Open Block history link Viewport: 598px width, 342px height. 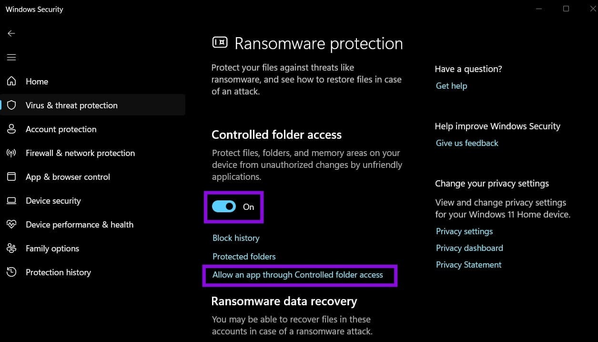pyautogui.click(x=236, y=238)
